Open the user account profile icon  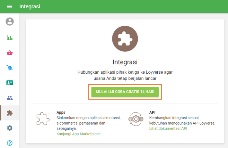tap(10, 21)
